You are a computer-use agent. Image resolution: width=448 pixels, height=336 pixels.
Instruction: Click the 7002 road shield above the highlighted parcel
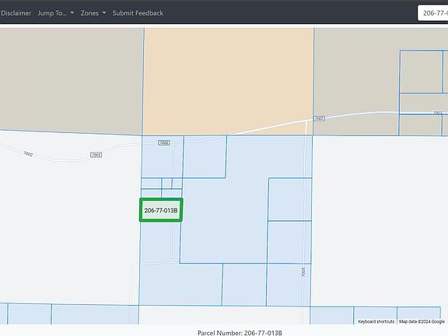(163, 142)
